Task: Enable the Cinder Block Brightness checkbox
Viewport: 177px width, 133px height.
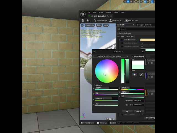Action: [122, 43]
